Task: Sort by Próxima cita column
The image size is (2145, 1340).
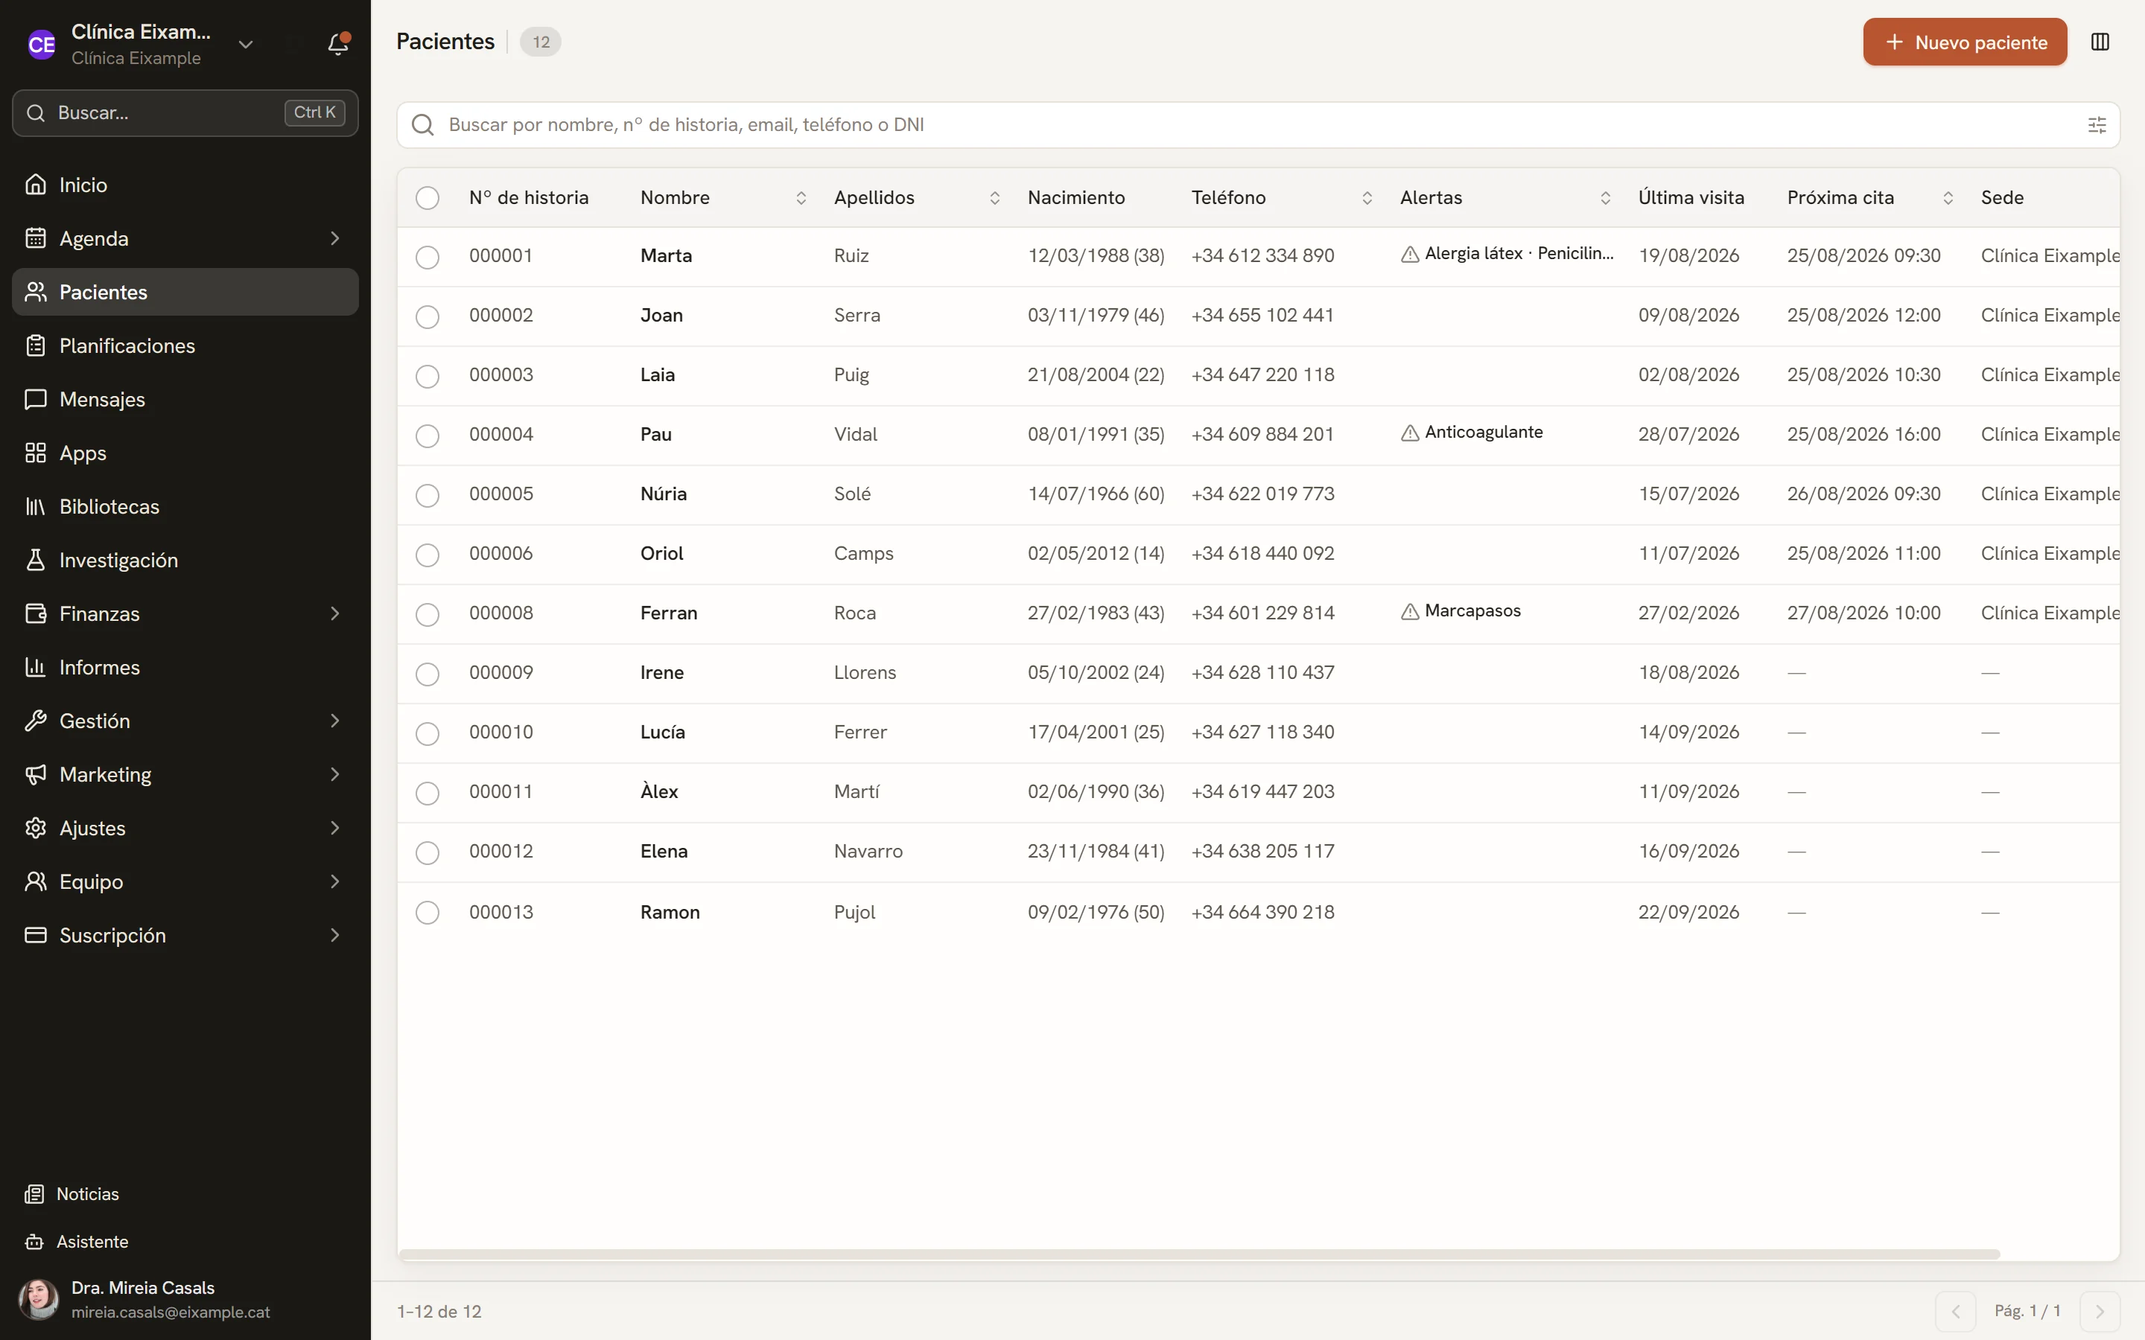Action: [1948, 197]
